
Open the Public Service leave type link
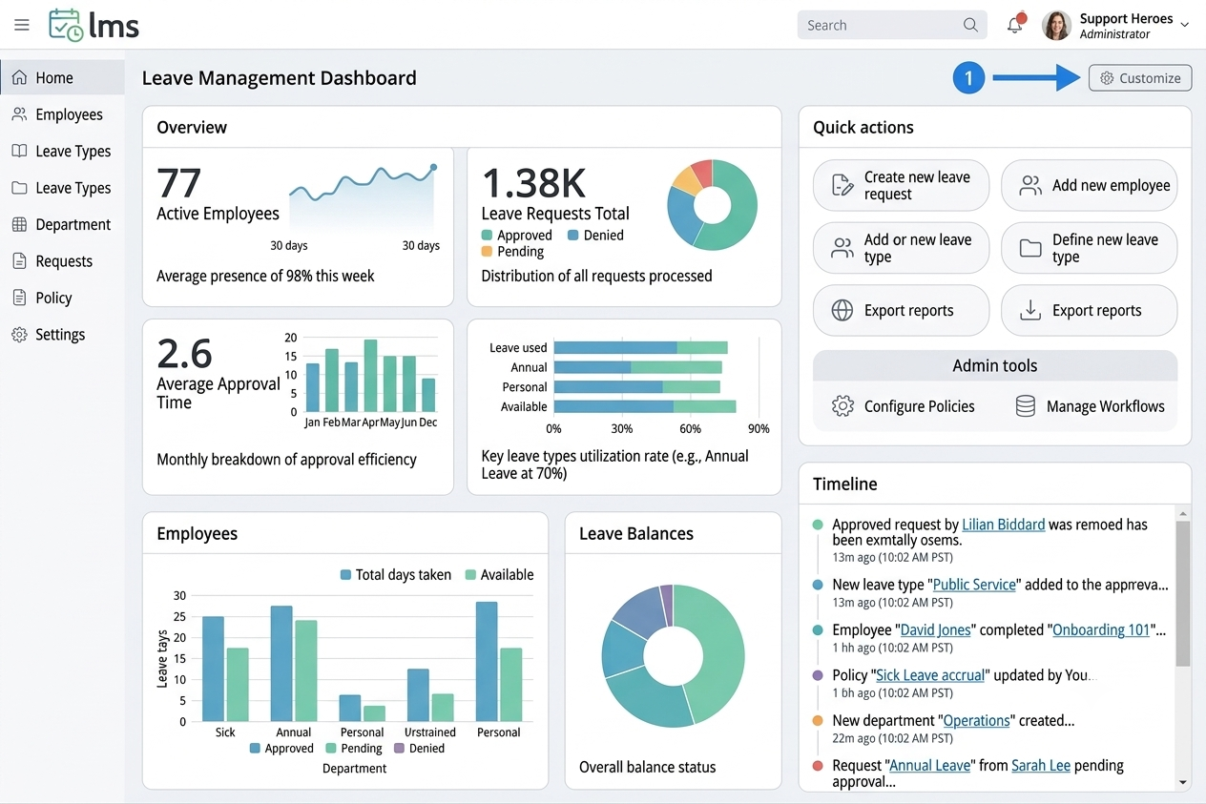point(974,585)
